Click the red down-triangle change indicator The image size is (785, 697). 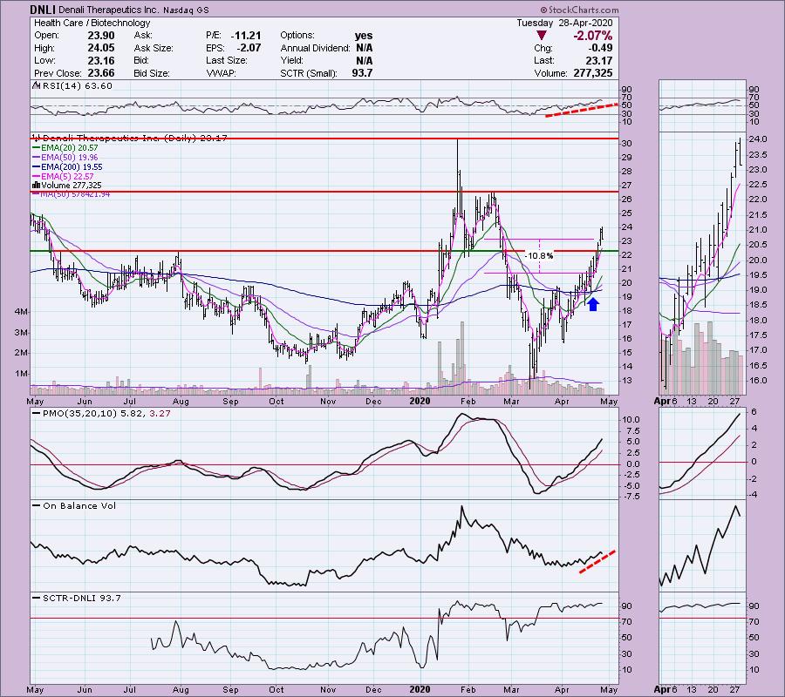tap(541, 36)
